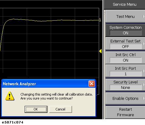The width and height of the screenshot is (145, 125).
Task: Click the Service Menu header
Action: coord(125,5)
